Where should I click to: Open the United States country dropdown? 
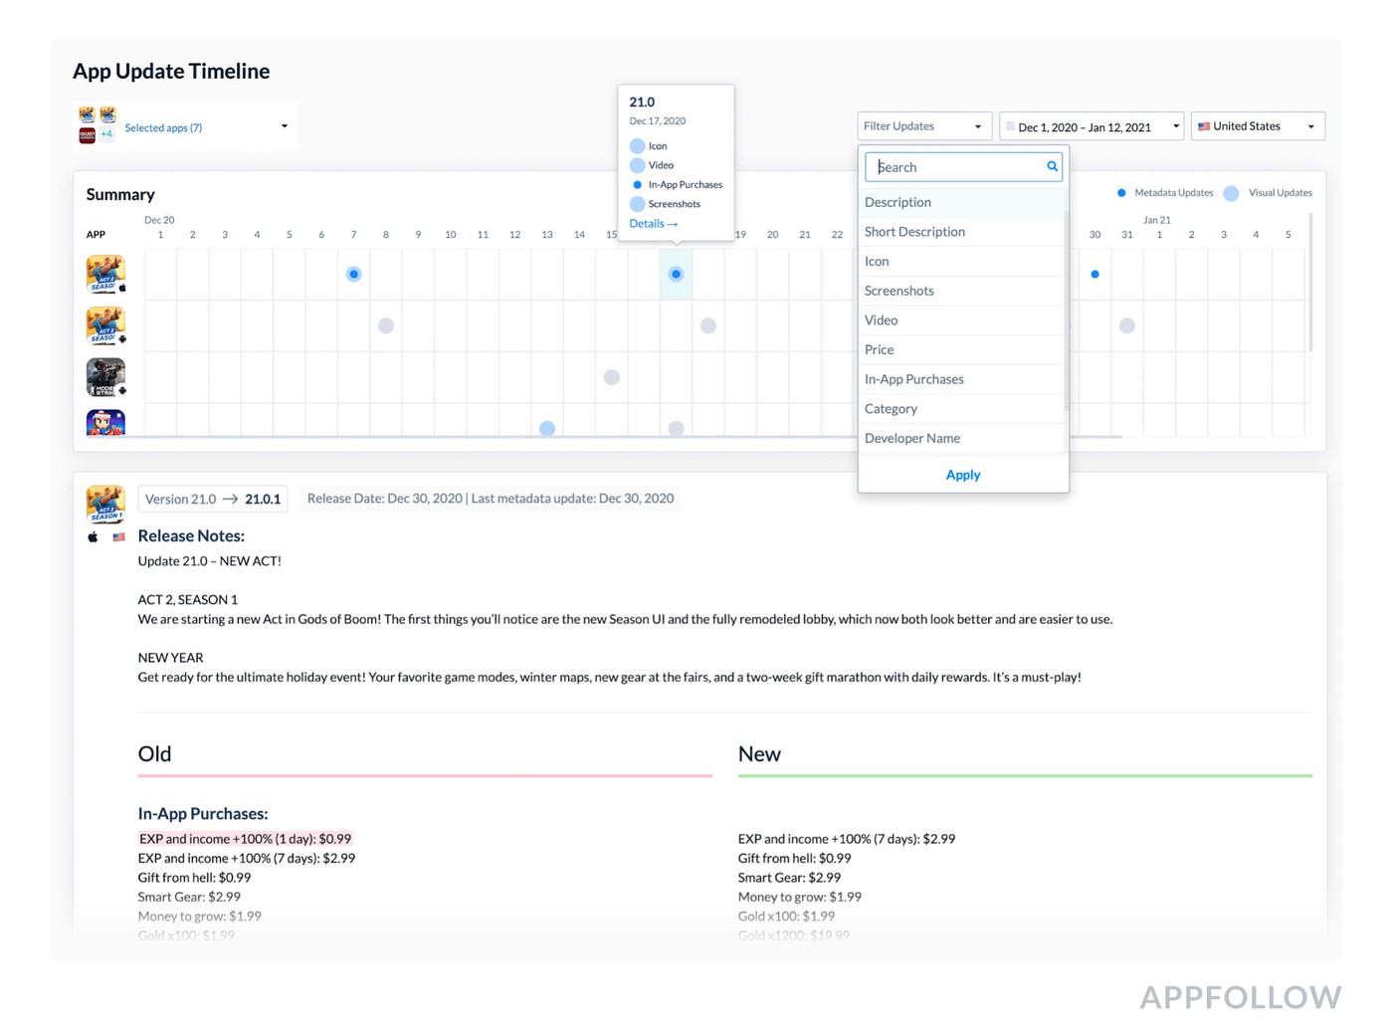pos(1258,126)
